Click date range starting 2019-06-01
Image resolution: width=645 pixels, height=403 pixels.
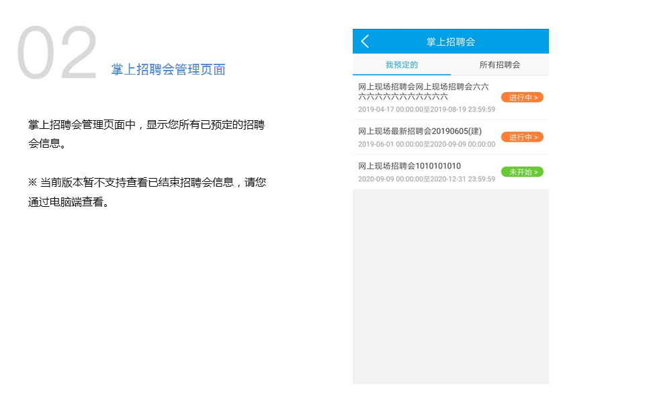coord(427,144)
